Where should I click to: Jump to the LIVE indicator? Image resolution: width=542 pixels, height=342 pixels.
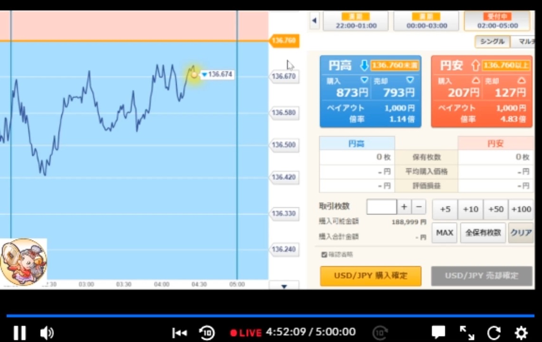pos(246,332)
